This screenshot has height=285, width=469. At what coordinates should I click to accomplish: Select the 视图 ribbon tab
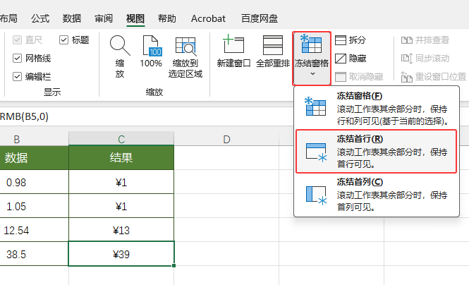[x=135, y=18]
